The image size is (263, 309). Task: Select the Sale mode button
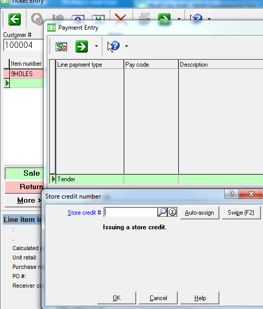pos(24,173)
